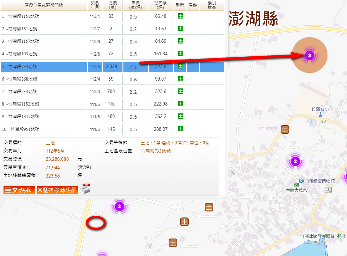Click the 西嶼大義宮 camera landmark icon
347x256 pixels.
click(296, 185)
